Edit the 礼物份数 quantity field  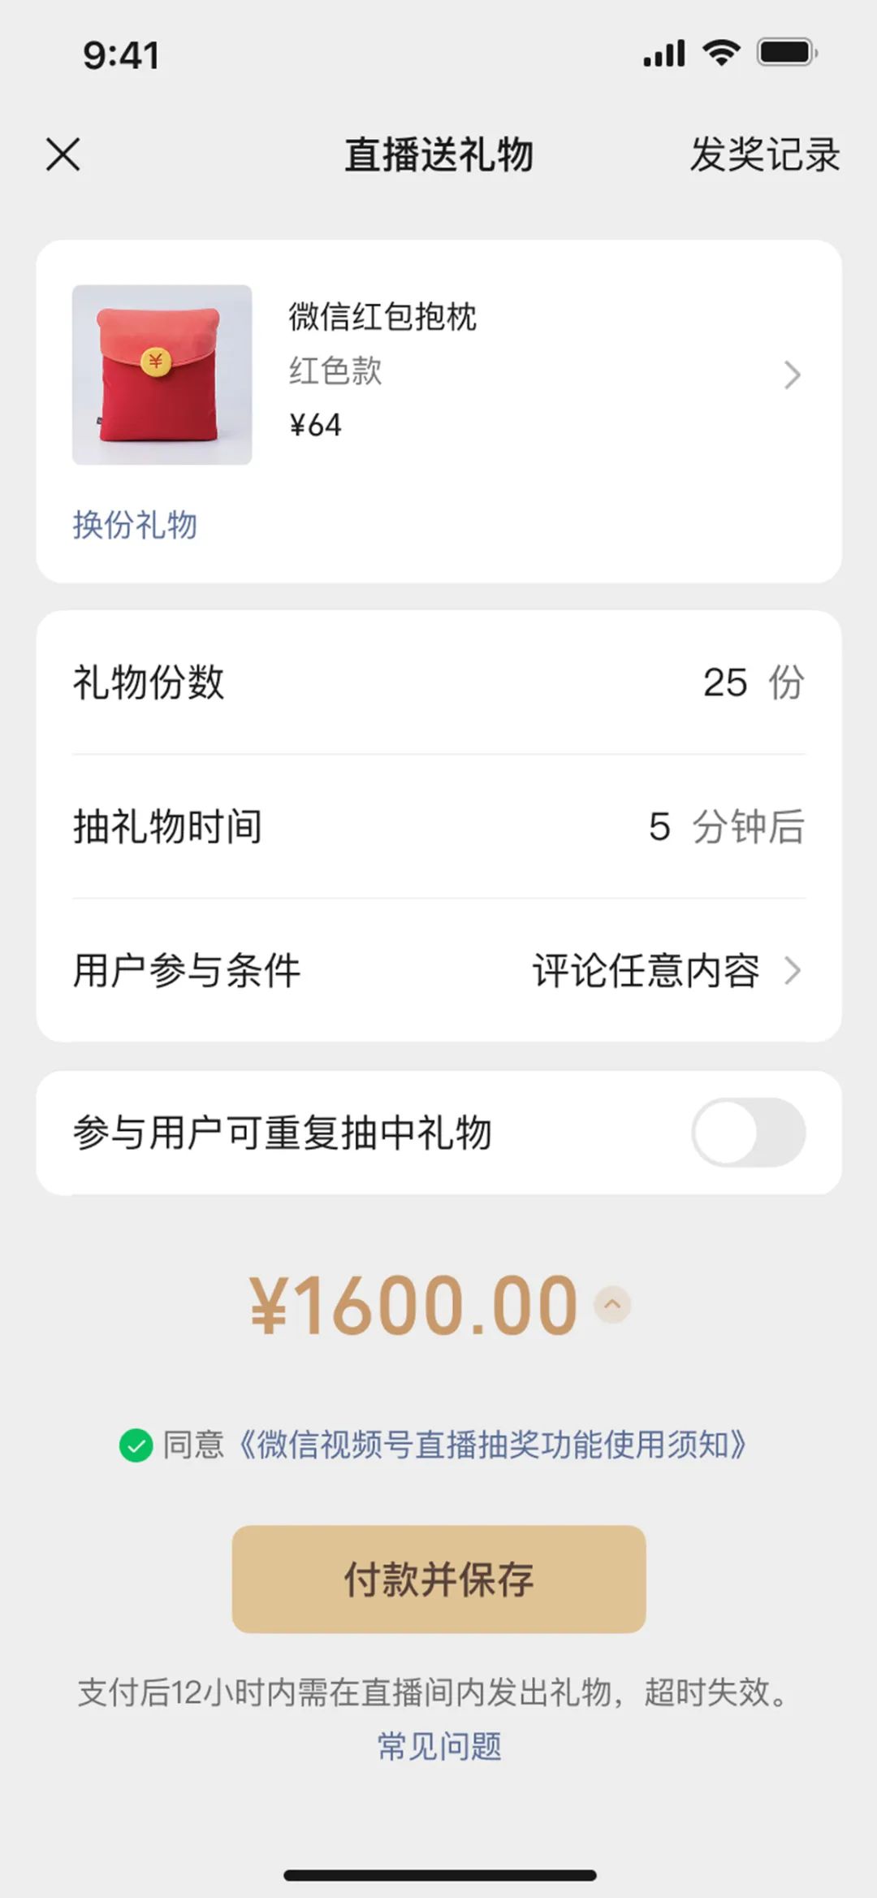tap(724, 682)
